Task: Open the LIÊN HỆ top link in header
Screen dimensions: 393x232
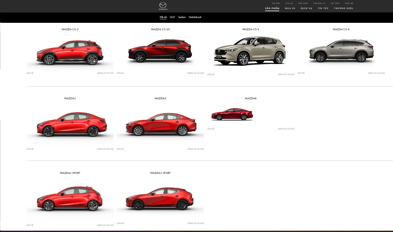Action: pyautogui.click(x=349, y=3)
